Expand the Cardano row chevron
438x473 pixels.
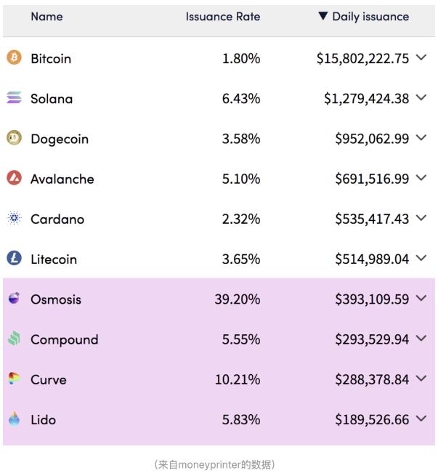click(422, 219)
